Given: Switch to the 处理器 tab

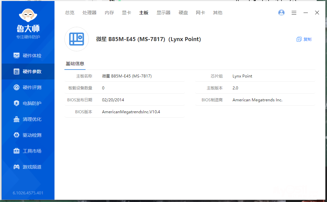Looking at the screenshot, I should coord(90,13).
